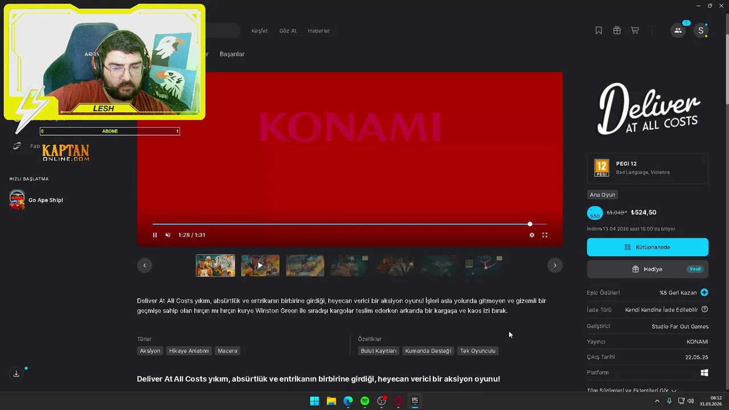
Task: Open Epic Games Launcher taskbar icon
Action: pos(415,401)
